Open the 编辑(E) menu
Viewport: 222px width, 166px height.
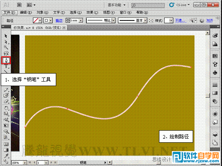coord(26,12)
